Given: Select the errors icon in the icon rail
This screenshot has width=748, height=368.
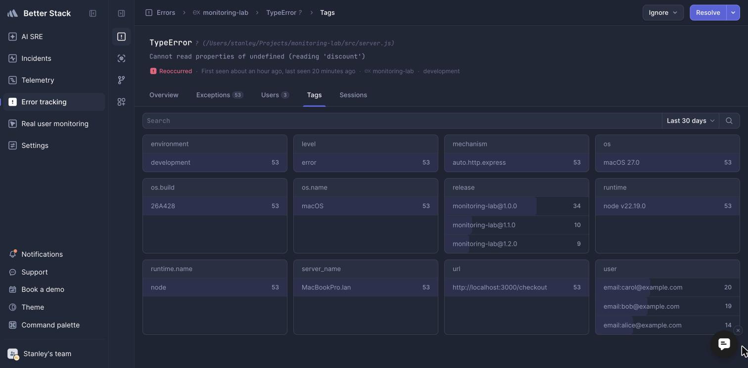Looking at the screenshot, I should coord(121,37).
